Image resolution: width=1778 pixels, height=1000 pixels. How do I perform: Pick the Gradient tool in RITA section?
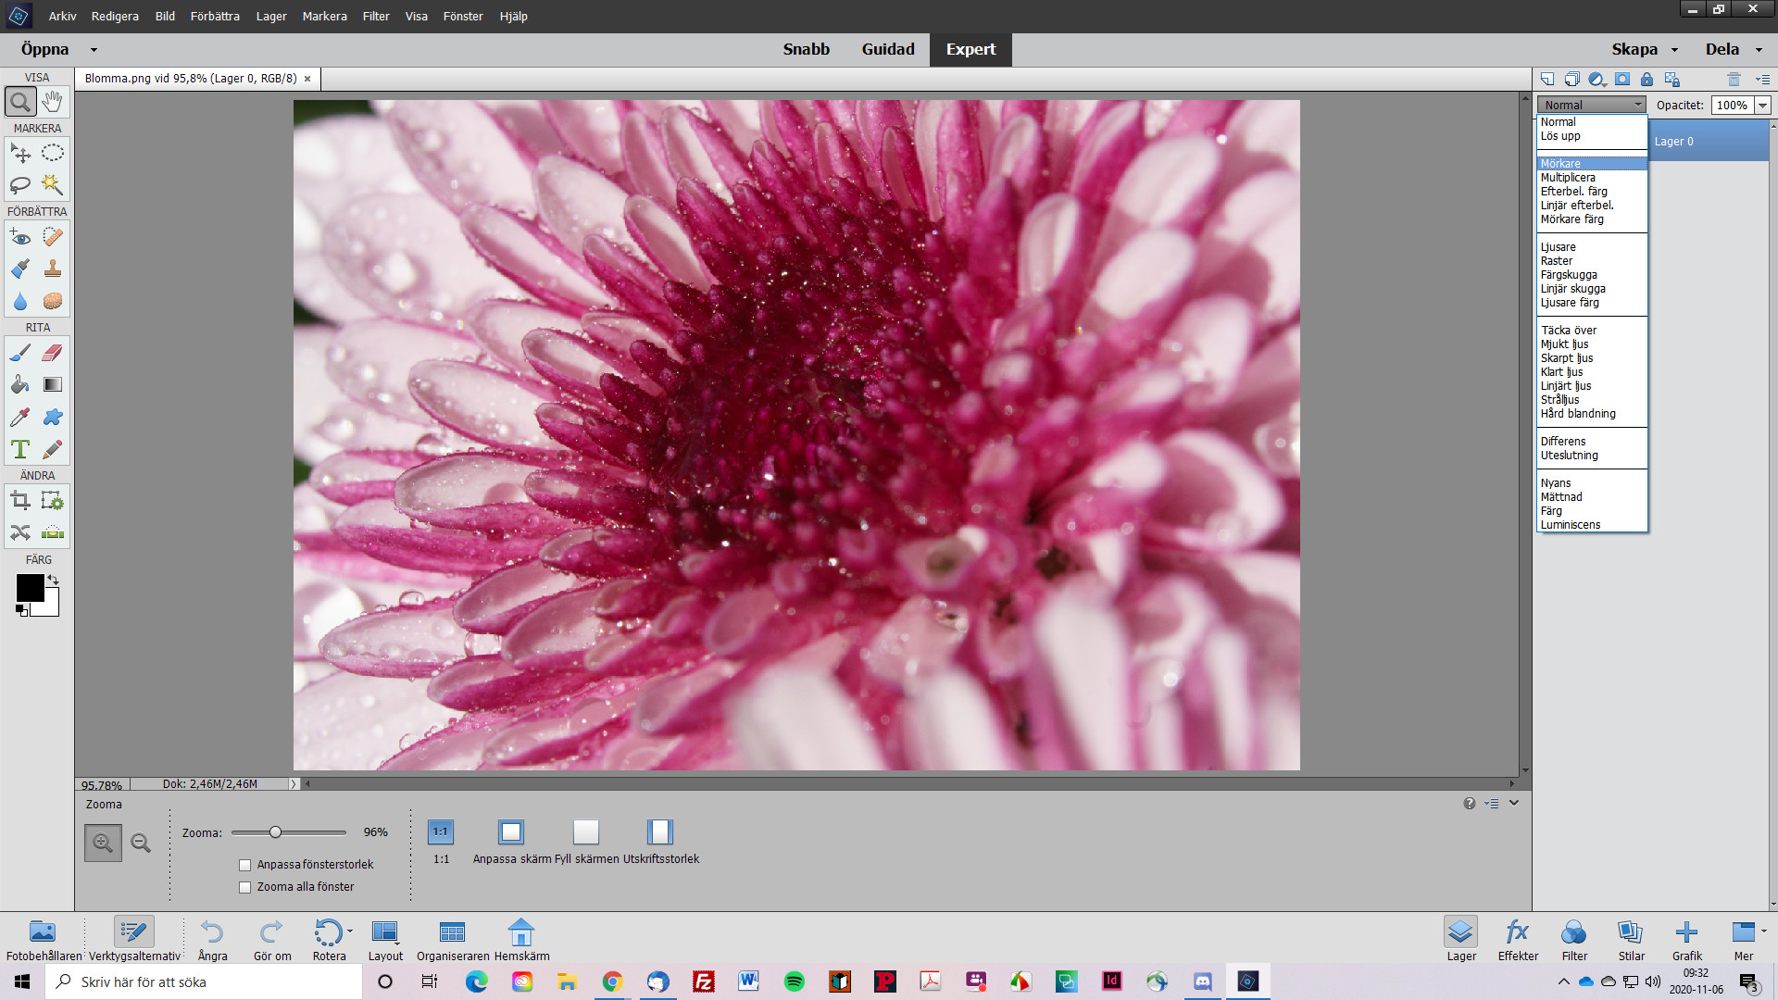52,384
